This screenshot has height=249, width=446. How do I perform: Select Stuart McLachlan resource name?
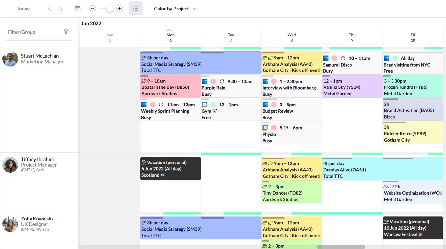[40, 56]
